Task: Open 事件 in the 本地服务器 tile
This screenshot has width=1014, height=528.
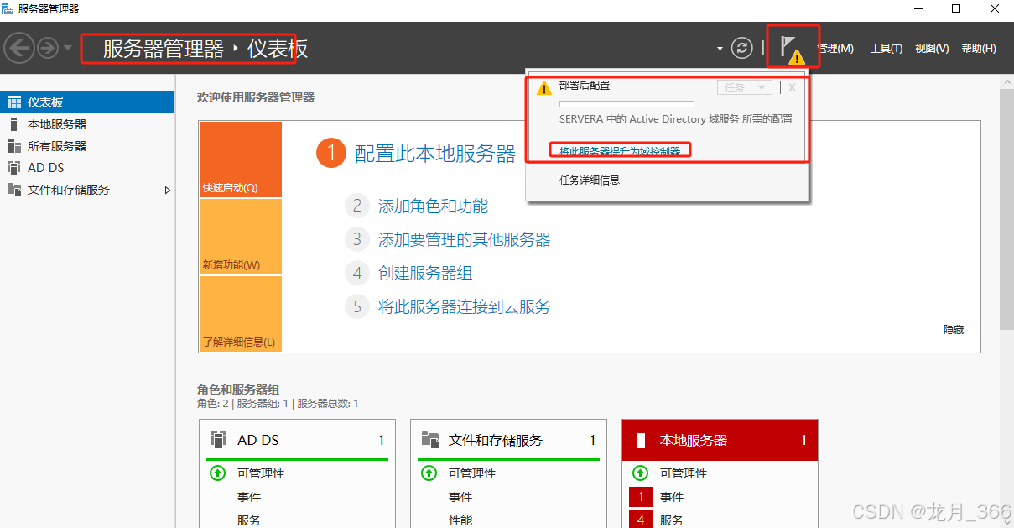Action: 672,497
